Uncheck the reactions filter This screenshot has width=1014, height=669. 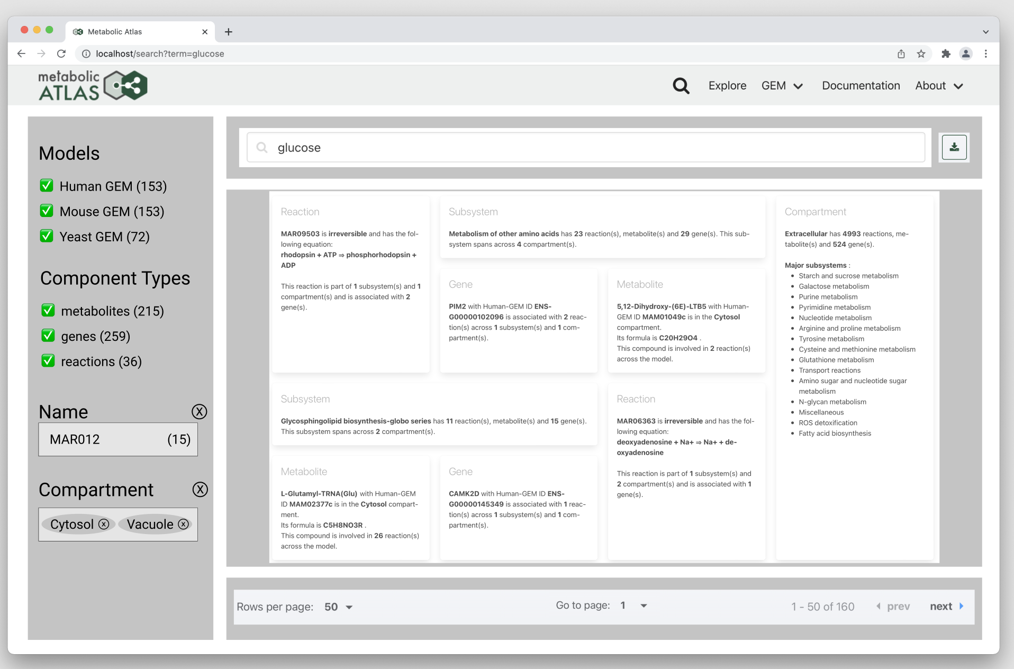tap(48, 361)
